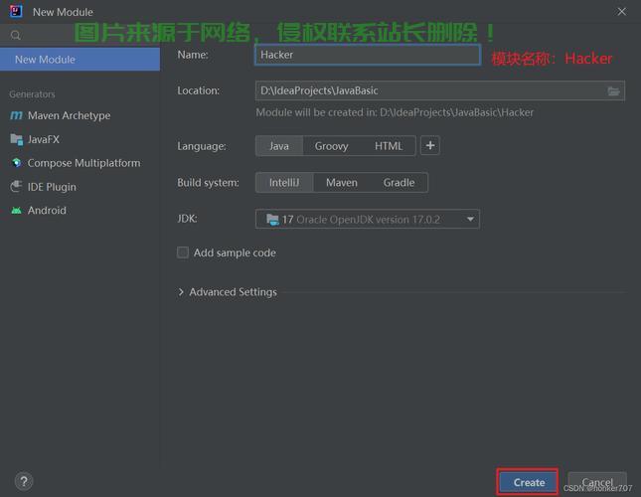The height and width of the screenshot is (497, 641).
Task: Click the Maven Archetype generator icon
Action: point(17,115)
